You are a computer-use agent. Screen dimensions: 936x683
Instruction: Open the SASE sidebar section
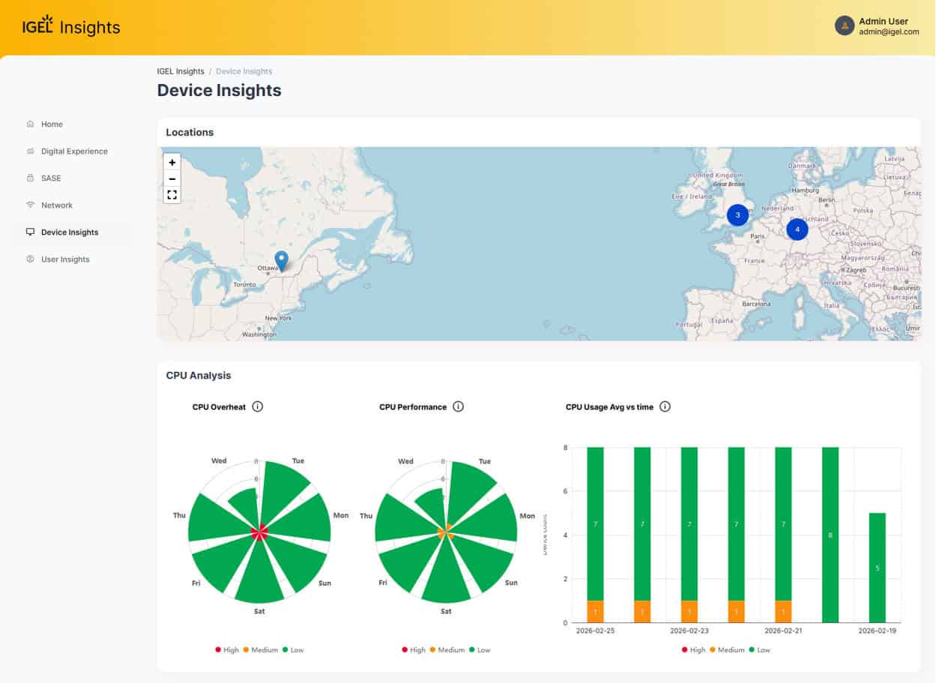(x=51, y=178)
